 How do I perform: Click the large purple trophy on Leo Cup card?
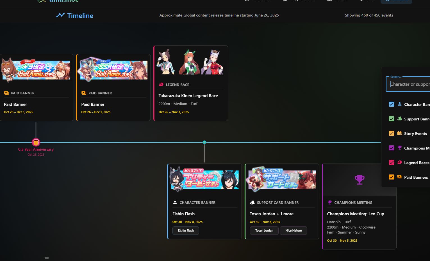coord(360,180)
